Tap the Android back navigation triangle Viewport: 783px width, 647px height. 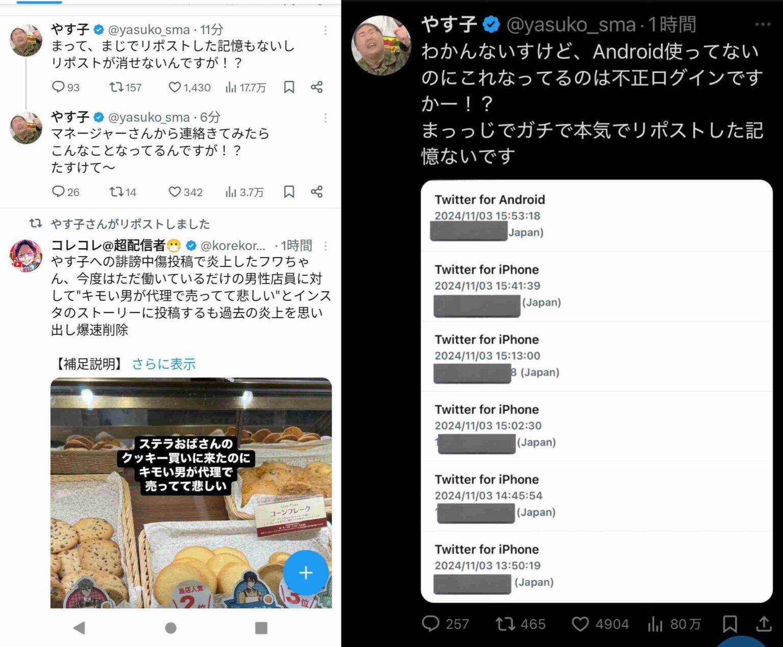(79, 628)
